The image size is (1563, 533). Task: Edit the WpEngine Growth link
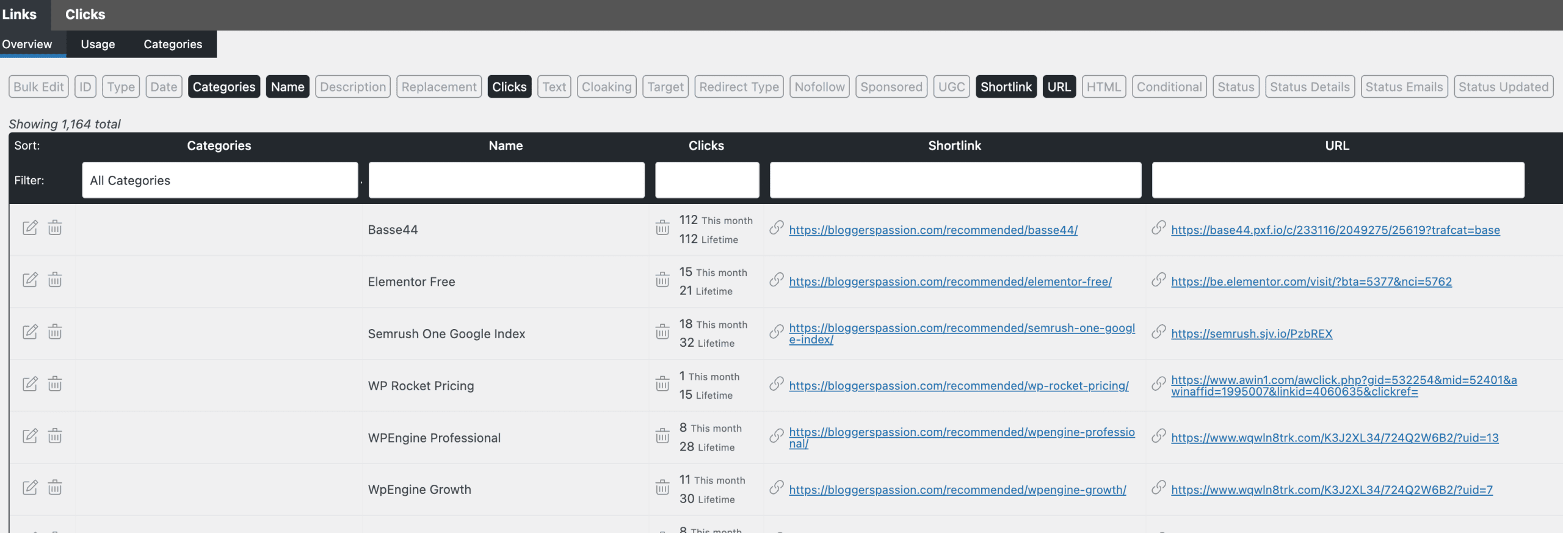[x=30, y=488]
